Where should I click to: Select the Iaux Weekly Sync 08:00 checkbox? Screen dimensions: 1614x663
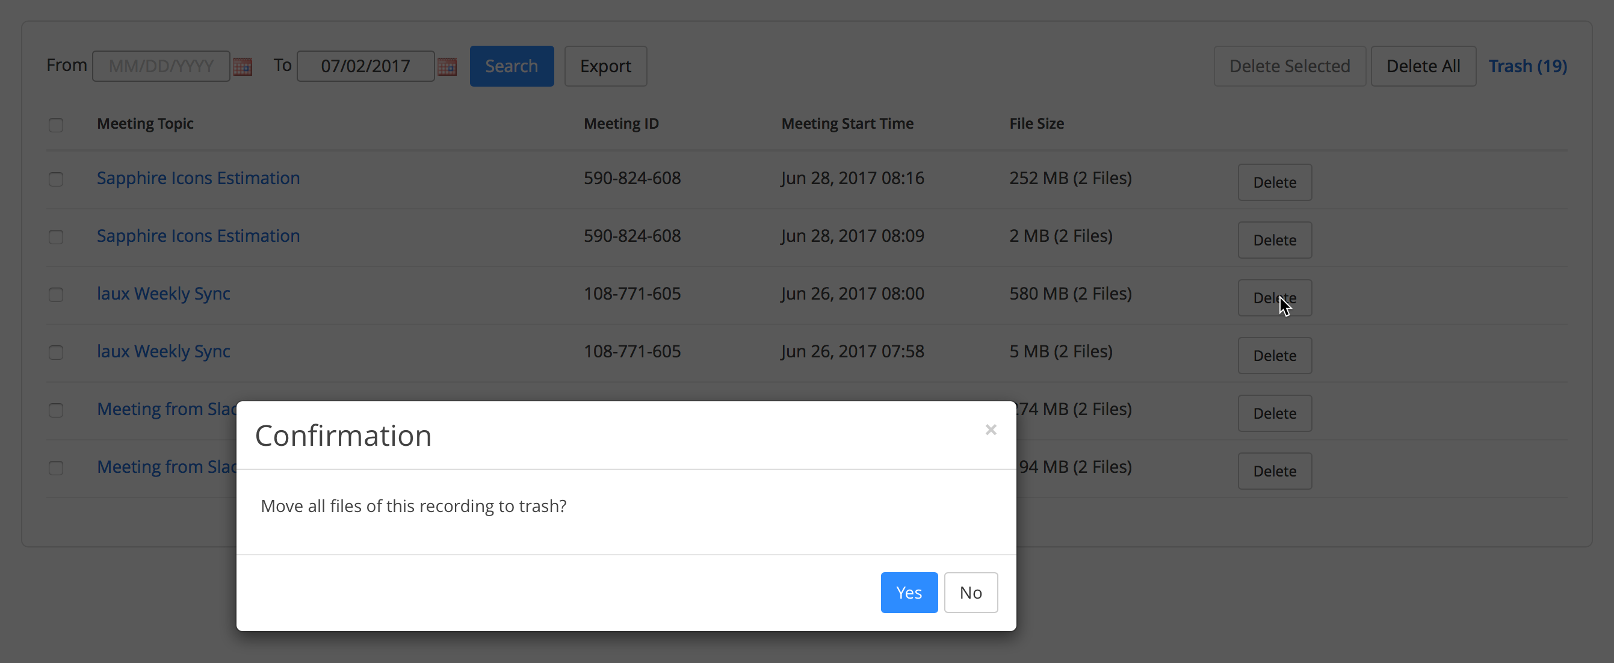(57, 295)
